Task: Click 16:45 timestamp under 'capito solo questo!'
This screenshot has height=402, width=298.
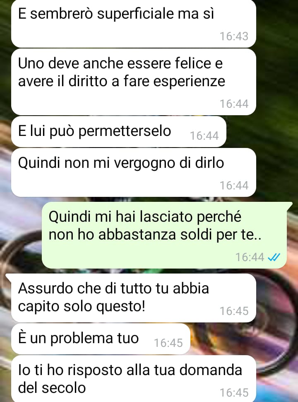Action: tap(234, 311)
